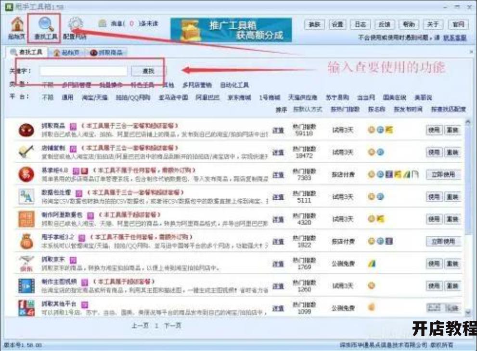The image size is (477, 351).
Task: Click 立即使用 button in 甩手掌柜3.2 row
Action: pyautogui.click(x=443, y=242)
